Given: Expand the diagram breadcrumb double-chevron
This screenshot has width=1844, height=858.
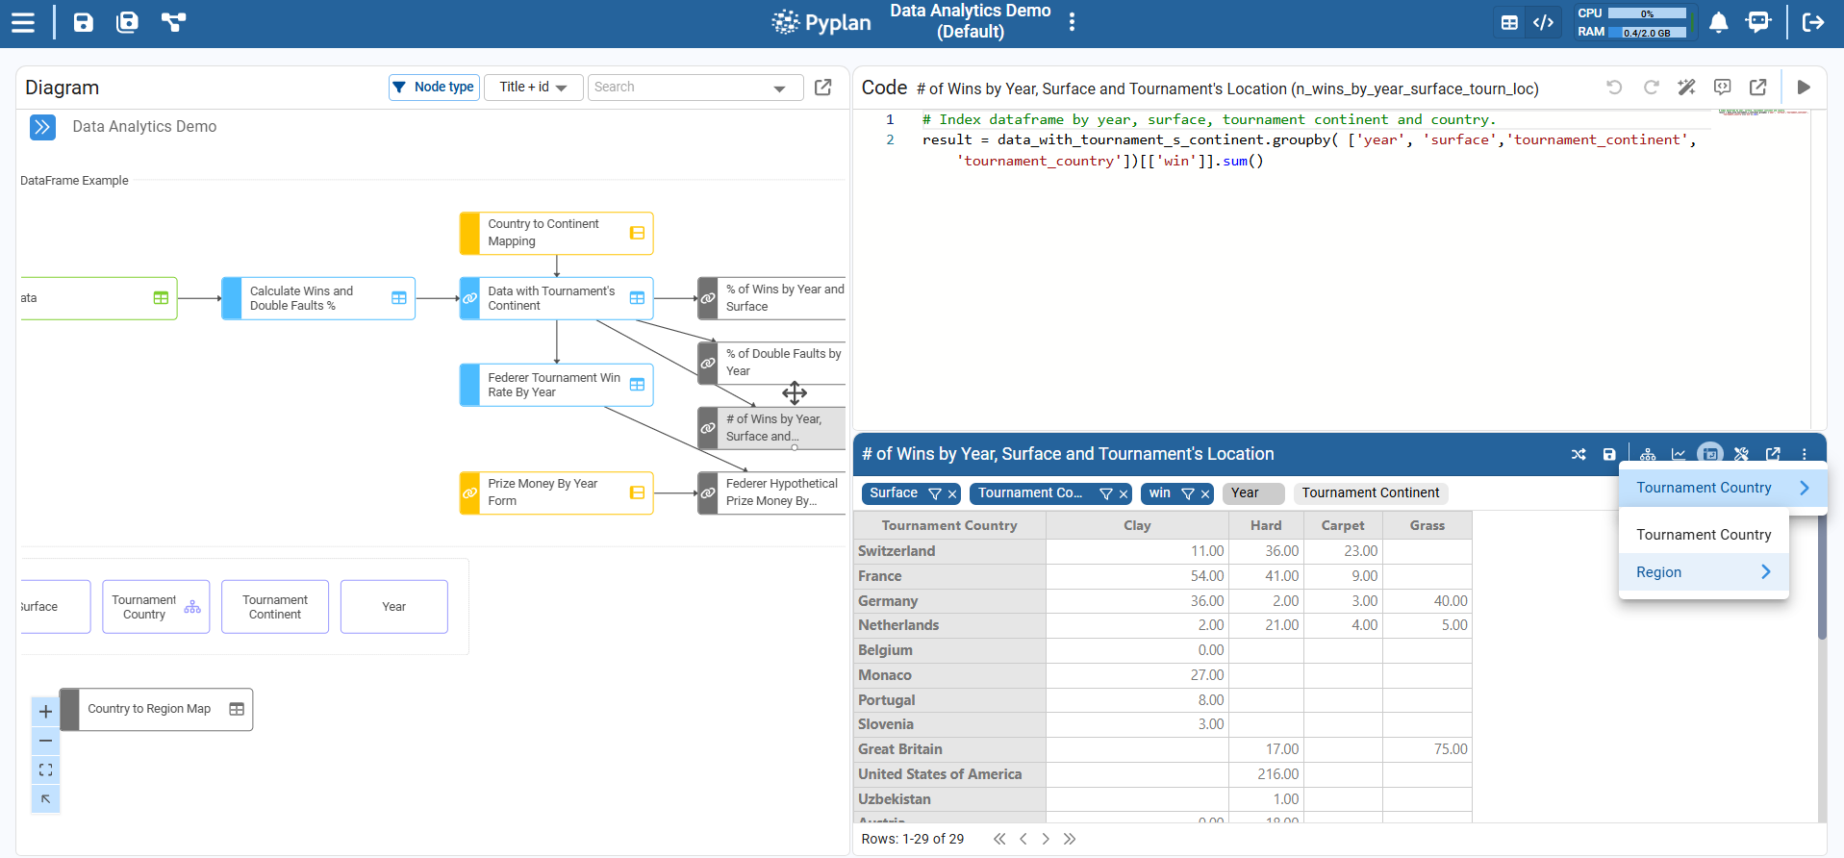Looking at the screenshot, I should pyautogui.click(x=42, y=127).
